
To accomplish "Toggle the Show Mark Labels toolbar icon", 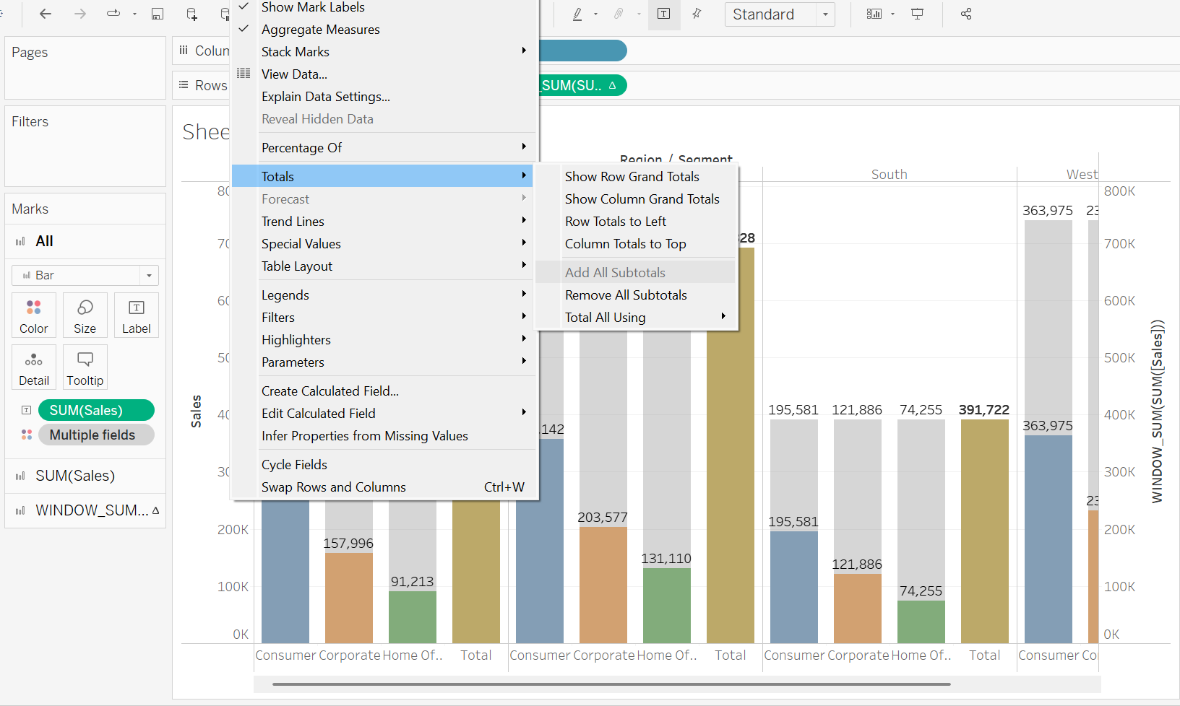I will tap(663, 14).
